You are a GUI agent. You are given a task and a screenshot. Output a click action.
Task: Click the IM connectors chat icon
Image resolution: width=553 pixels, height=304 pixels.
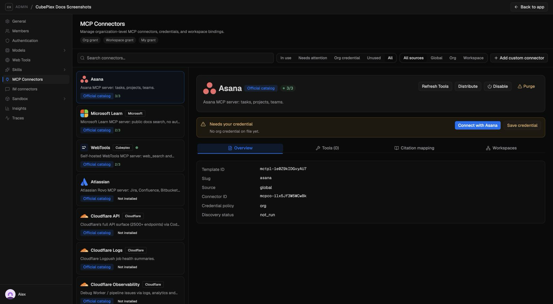click(x=7, y=89)
